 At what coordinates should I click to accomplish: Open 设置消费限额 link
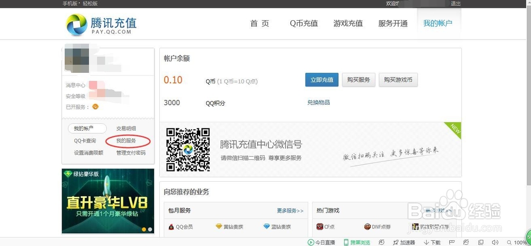88,153
